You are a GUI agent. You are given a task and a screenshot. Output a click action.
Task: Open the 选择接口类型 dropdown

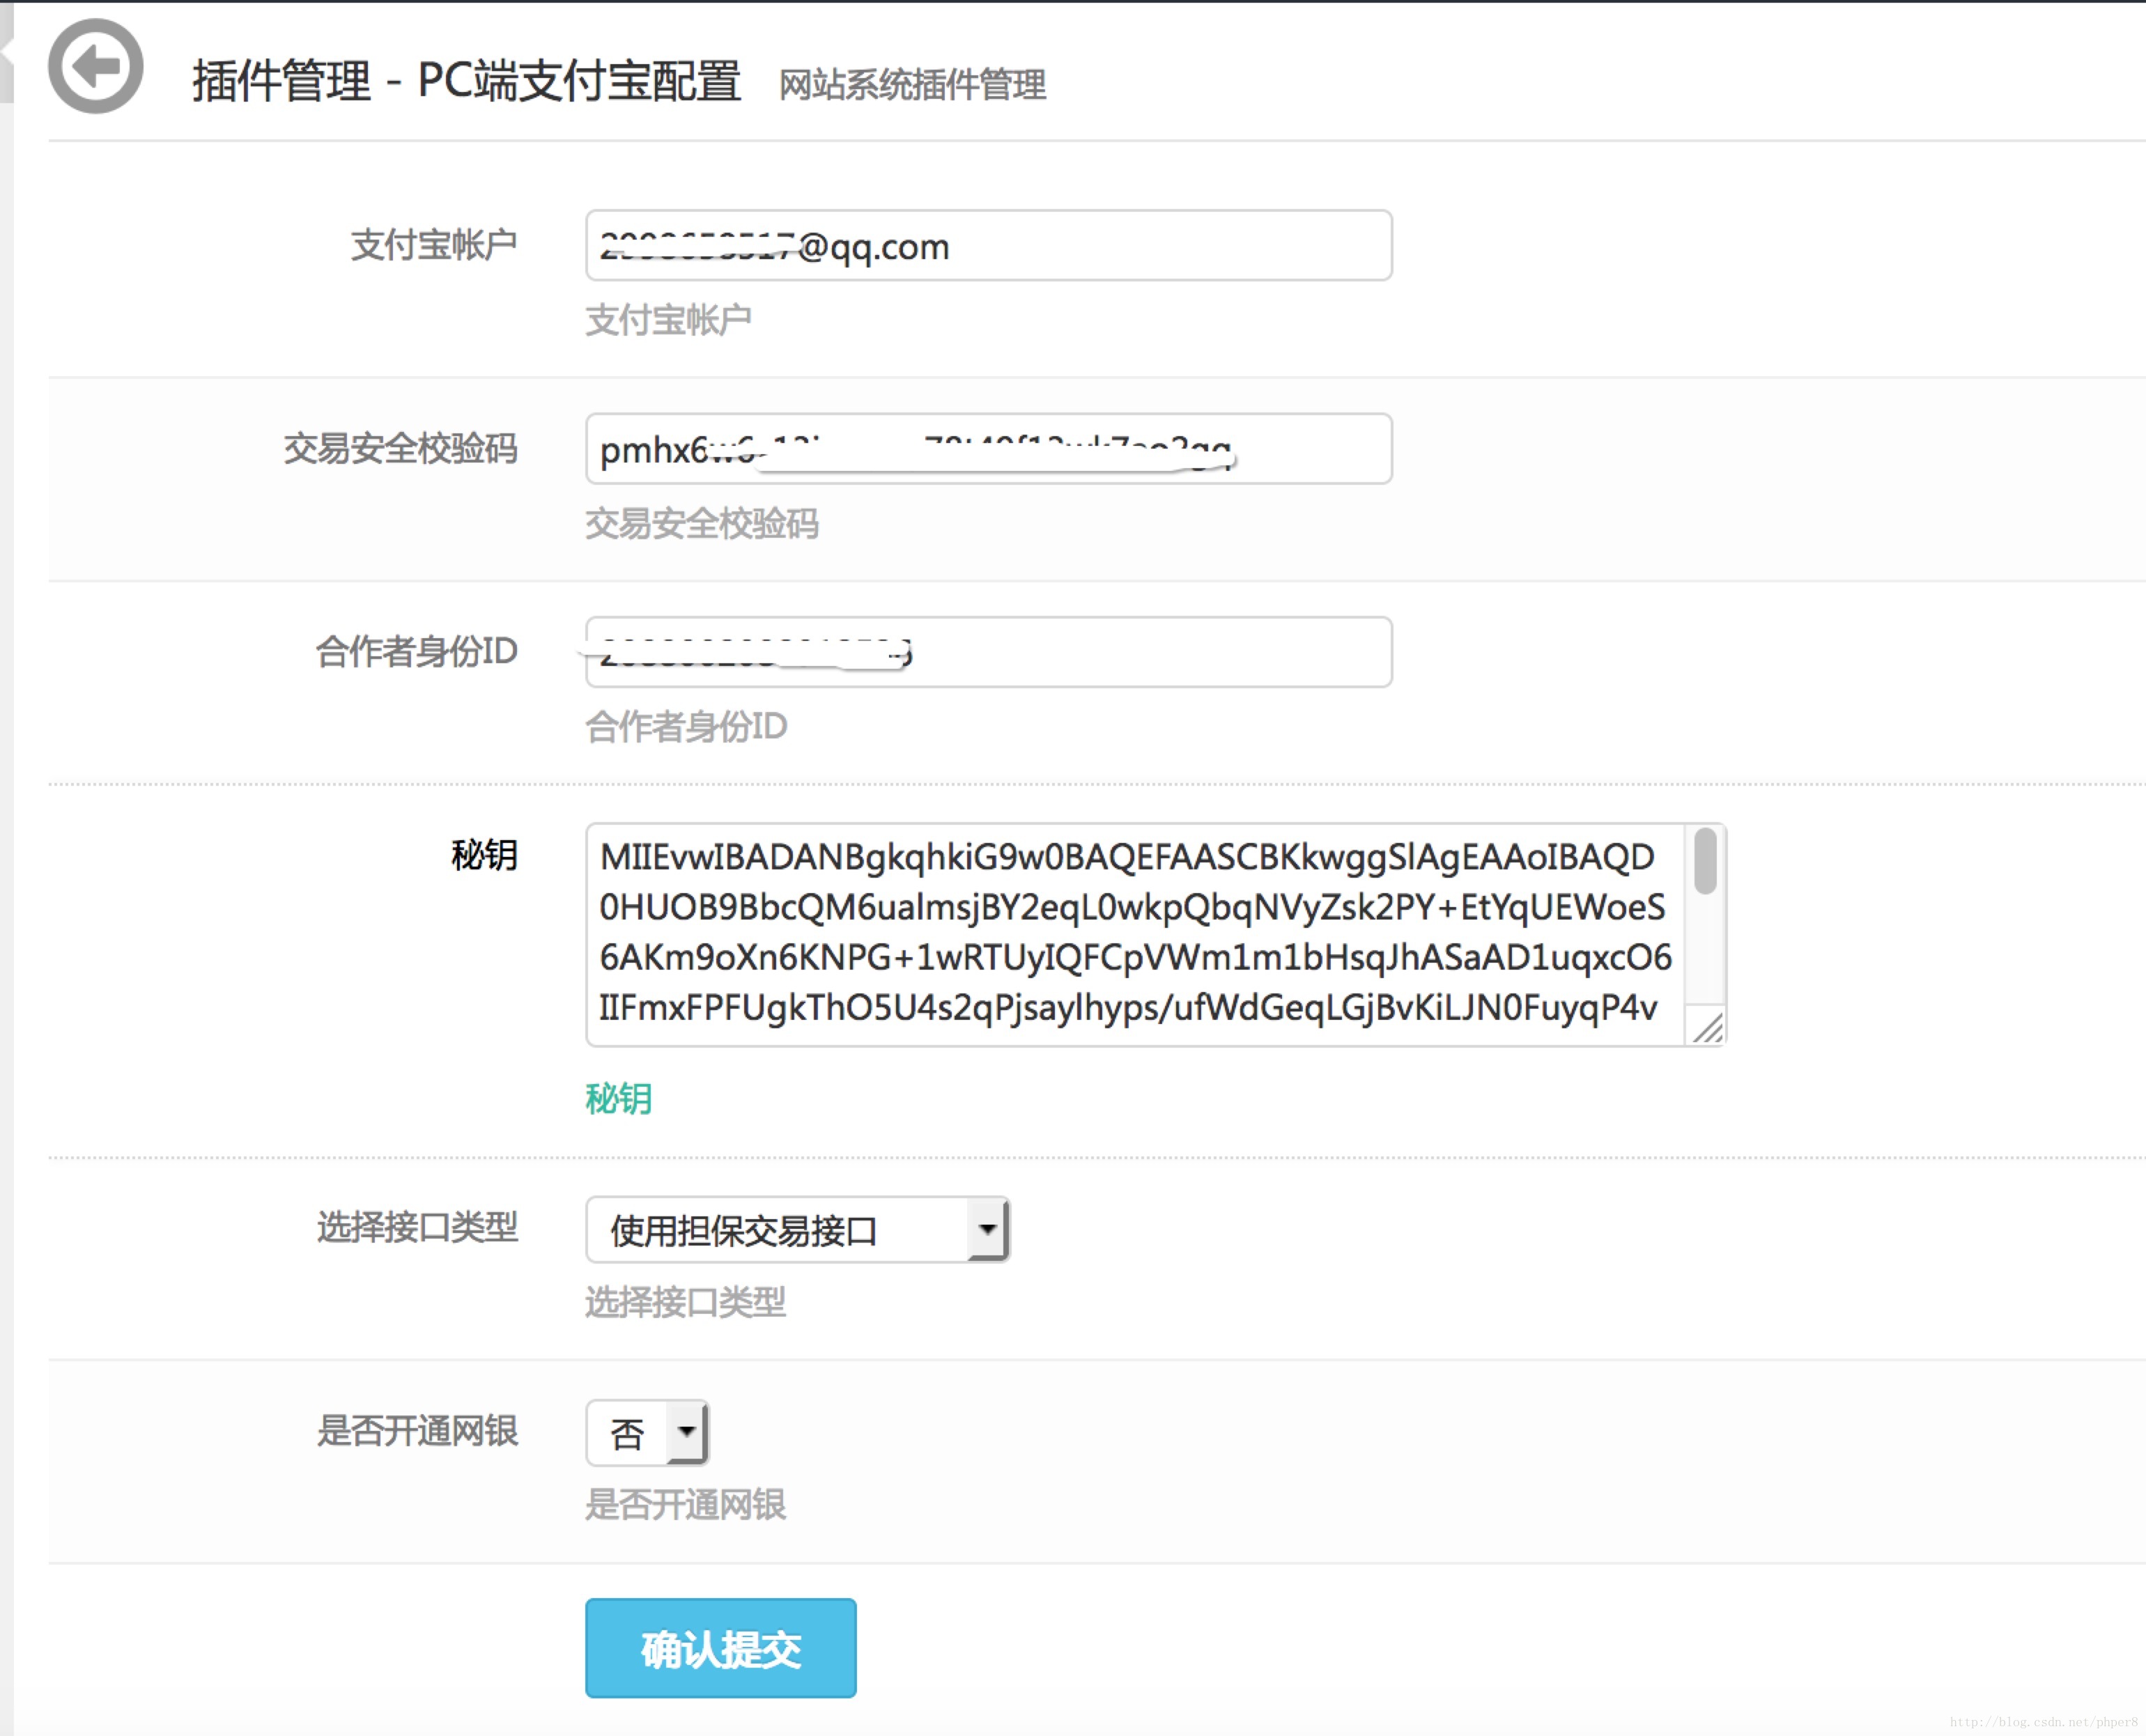click(797, 1229)
